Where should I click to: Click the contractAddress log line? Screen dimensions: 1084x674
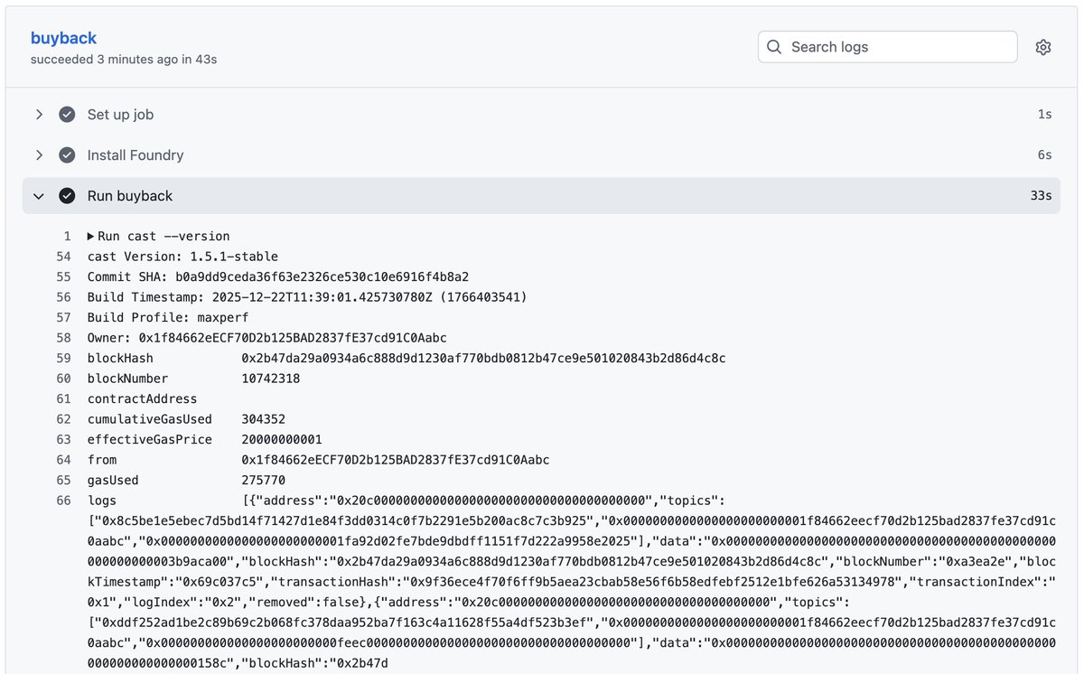(x=142, y=399)
